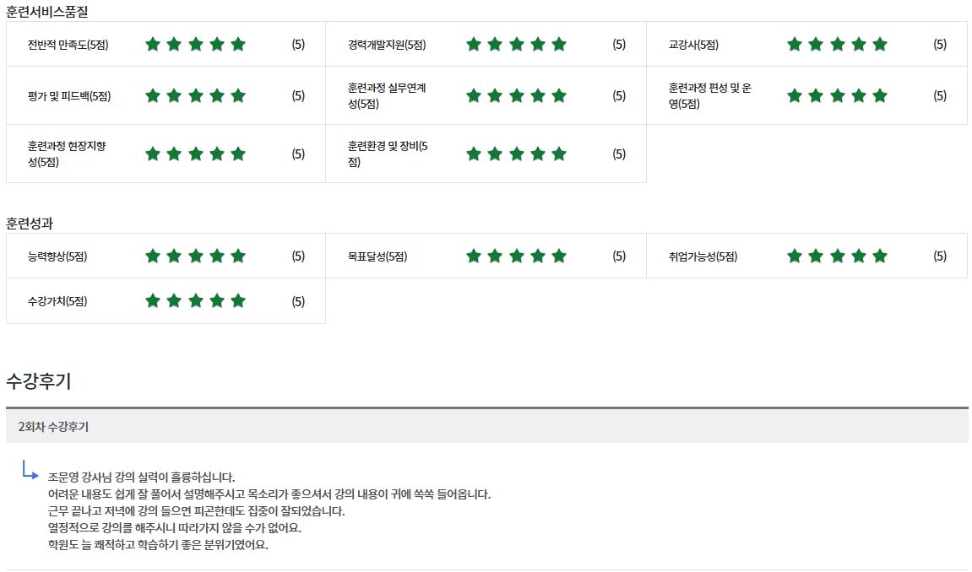The width and height of the screenshot is (972, 572).
Task: Click the third star of 능력향상 rating
Action: [195, 256]
